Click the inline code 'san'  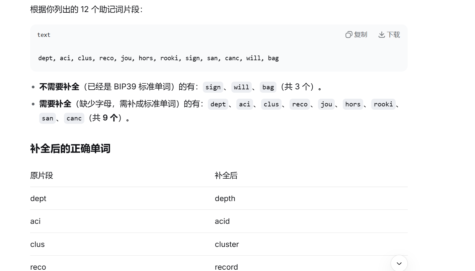48,118
